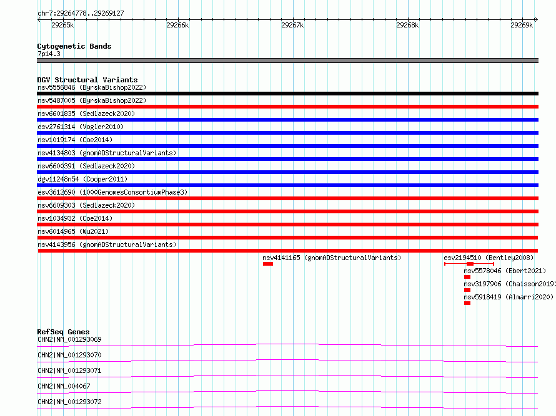Select the black nsv5556846 variant bar
The image size is (556, 416).
pos(287,94)
